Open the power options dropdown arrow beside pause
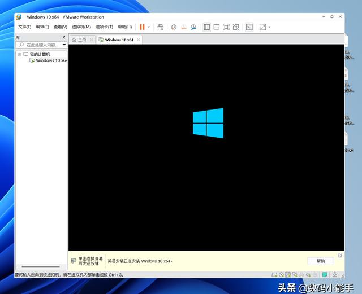362x294 pixels. 149,27
